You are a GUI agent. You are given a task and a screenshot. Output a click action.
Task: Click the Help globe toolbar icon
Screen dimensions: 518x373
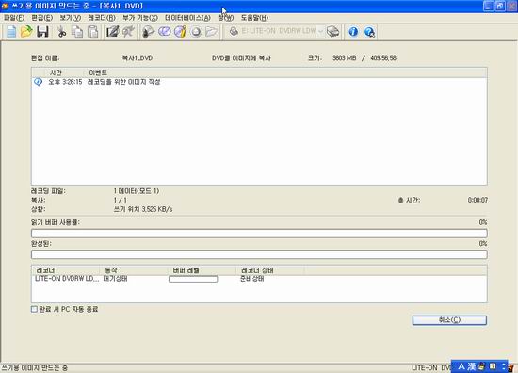(369, 32)
